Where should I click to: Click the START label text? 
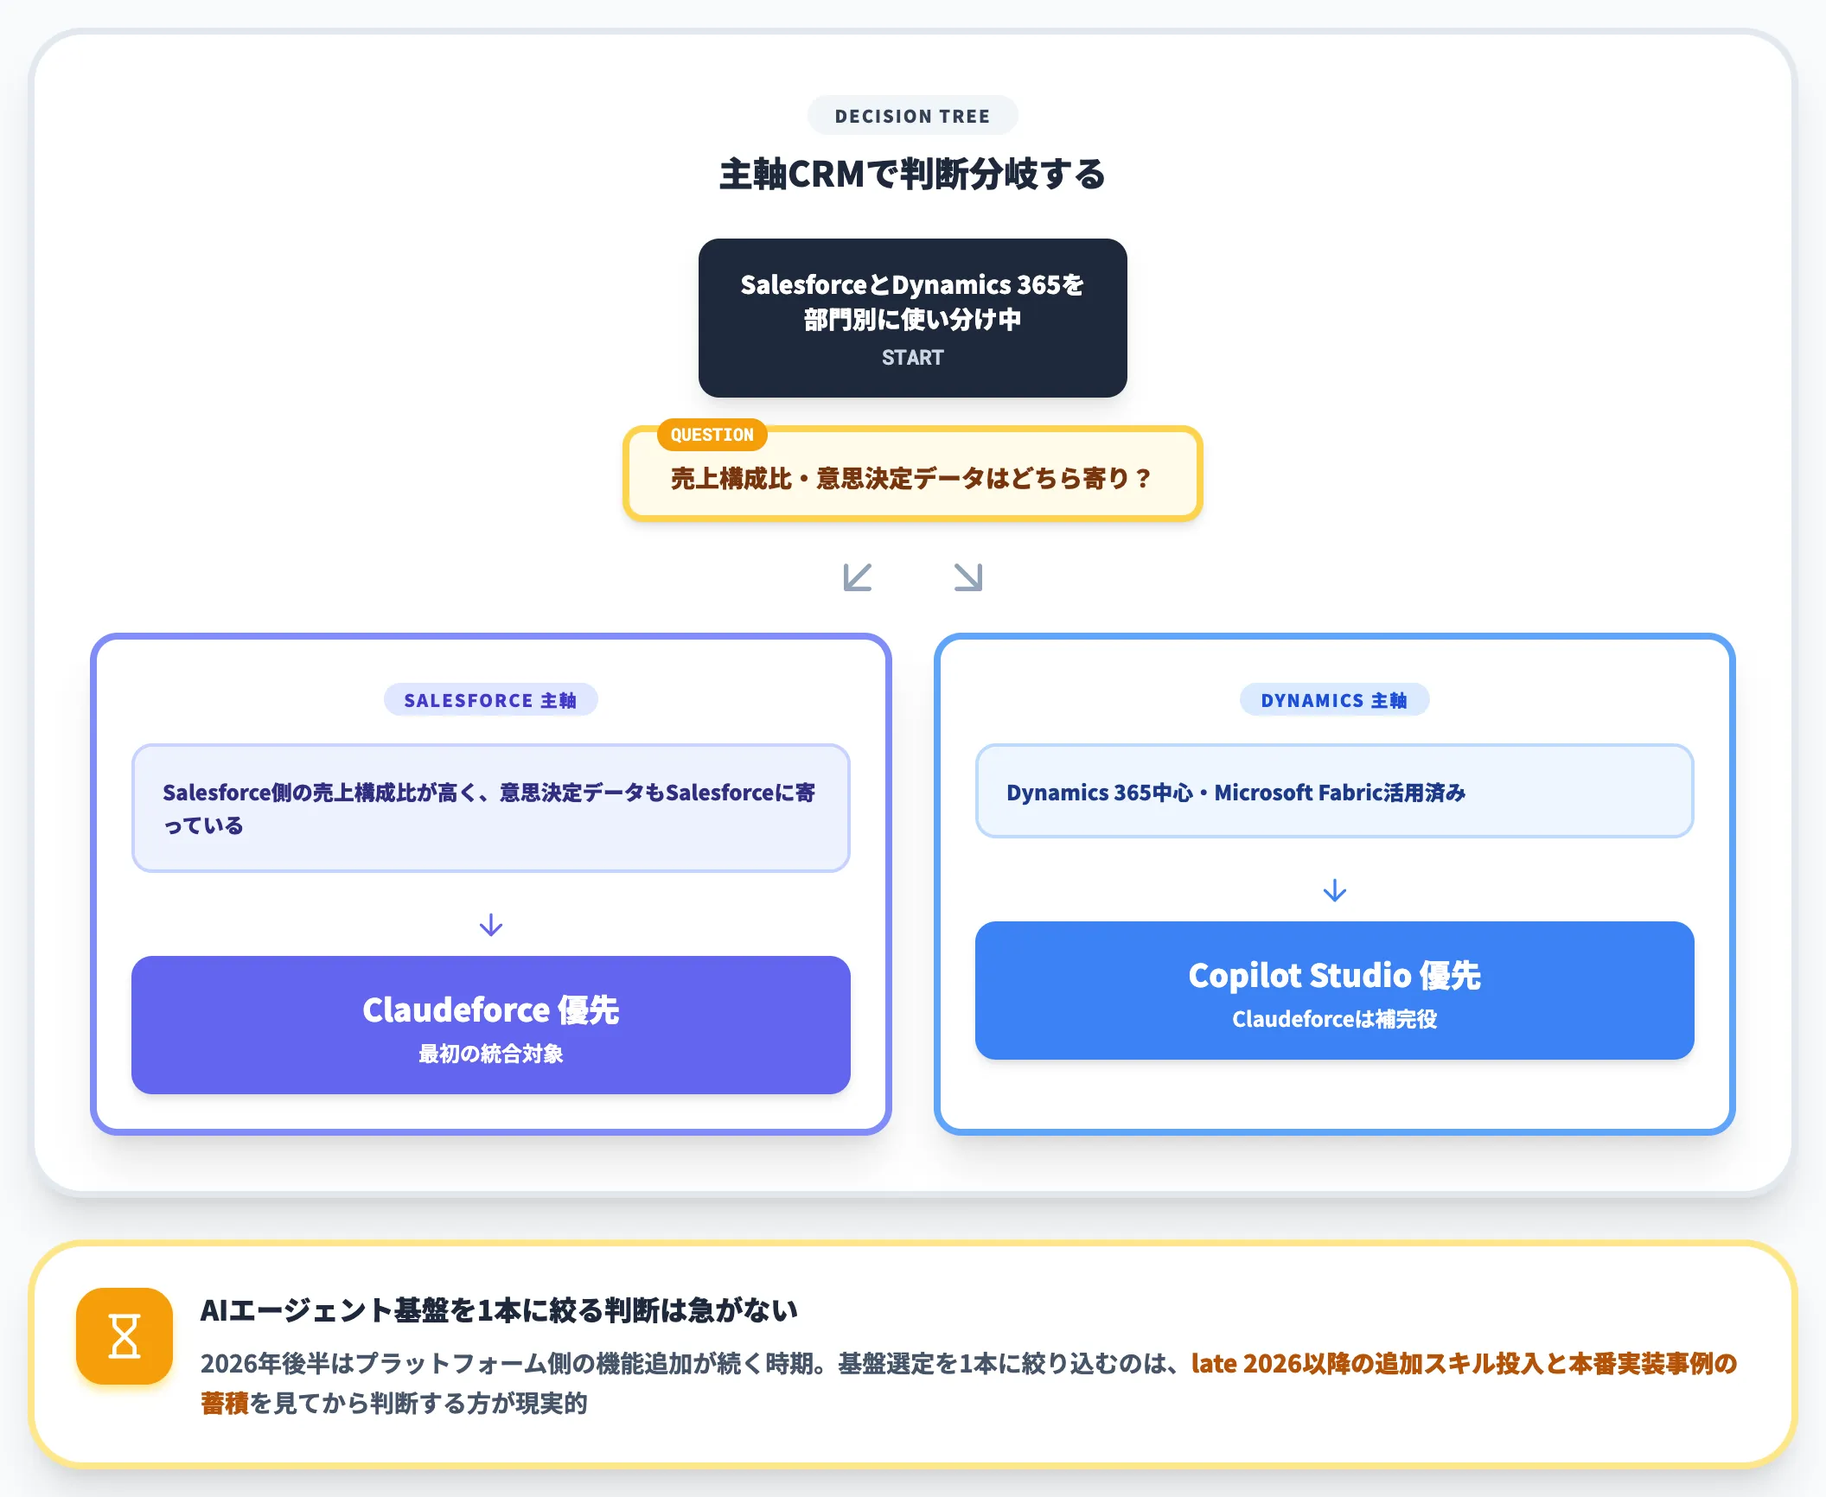pyautogui.click(x=913, y=358)
